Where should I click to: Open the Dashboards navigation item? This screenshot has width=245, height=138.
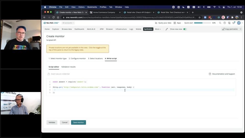[x=79, y=29]
